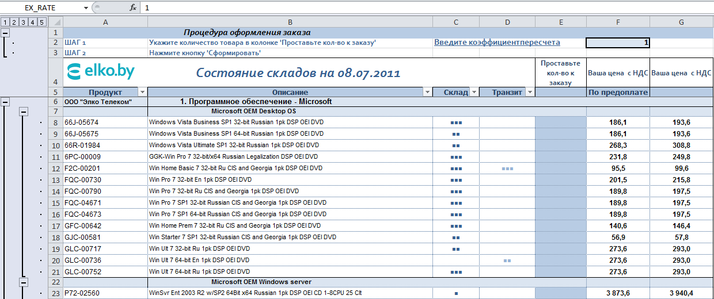Click the formula bar showing value 1
The image size is (714, 299).
coord(426,8)
